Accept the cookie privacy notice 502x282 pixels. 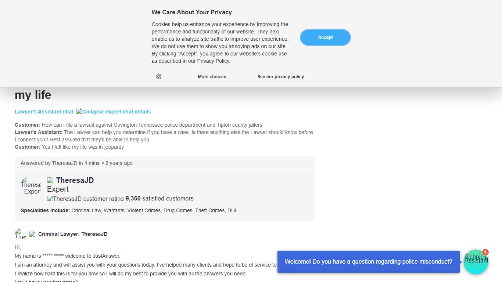(x=325, y=37)
